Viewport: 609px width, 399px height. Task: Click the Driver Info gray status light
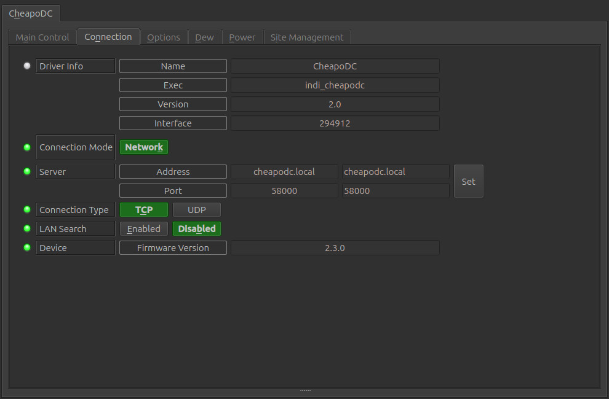point(27,66)
